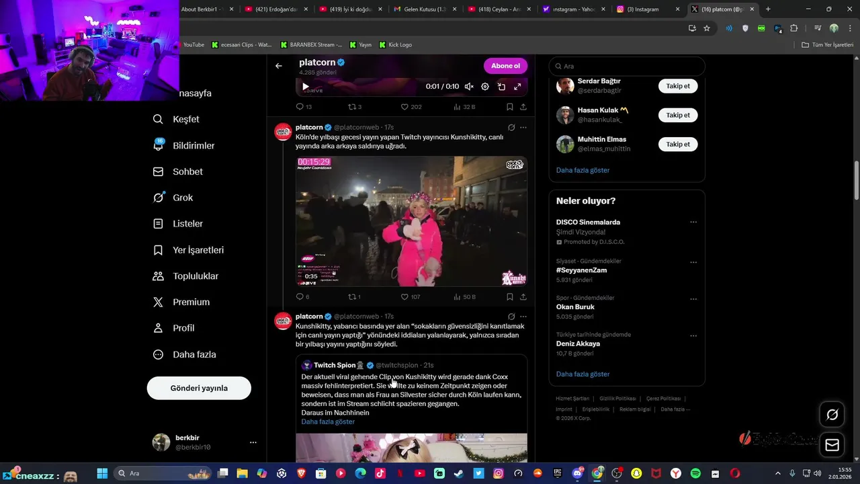The height and width of the screenshot is (484, 860).
Task: Click the Ara search field on X
Action: coord(627,66)
